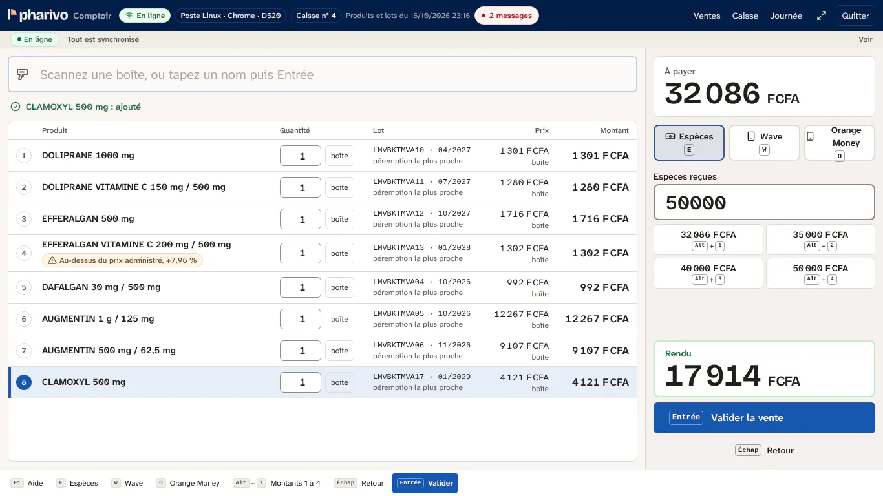Click Valider la vente button
This screenshot has width=883, height=496.
pyautogui.click(x=764, y=418)
